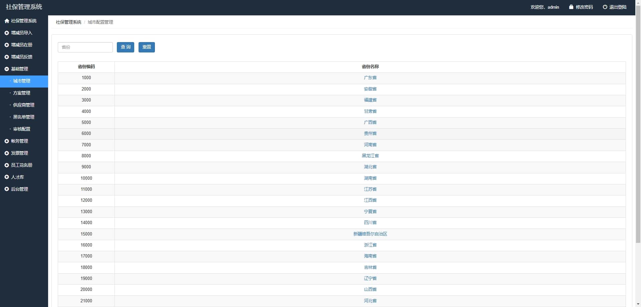Click the 重置 reset button
Screen dimensions: 641x307
(147, 47)
